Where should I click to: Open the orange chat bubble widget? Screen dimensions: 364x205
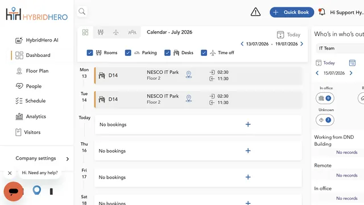tap(14, 191)
